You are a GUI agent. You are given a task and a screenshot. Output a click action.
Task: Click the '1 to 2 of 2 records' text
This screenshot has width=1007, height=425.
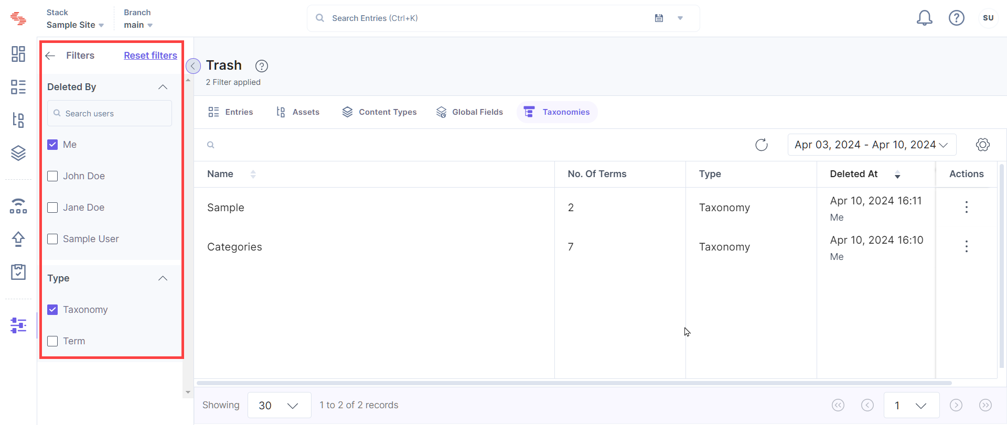359,405
